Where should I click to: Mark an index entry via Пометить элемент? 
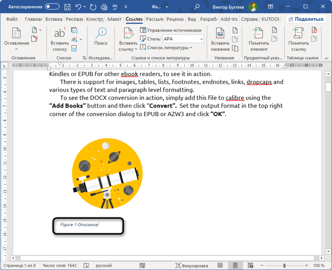point(258,39)
